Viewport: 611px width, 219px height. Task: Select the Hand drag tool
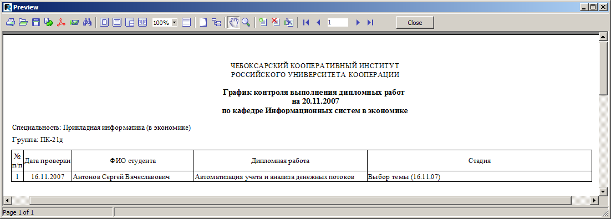[233, 23]
